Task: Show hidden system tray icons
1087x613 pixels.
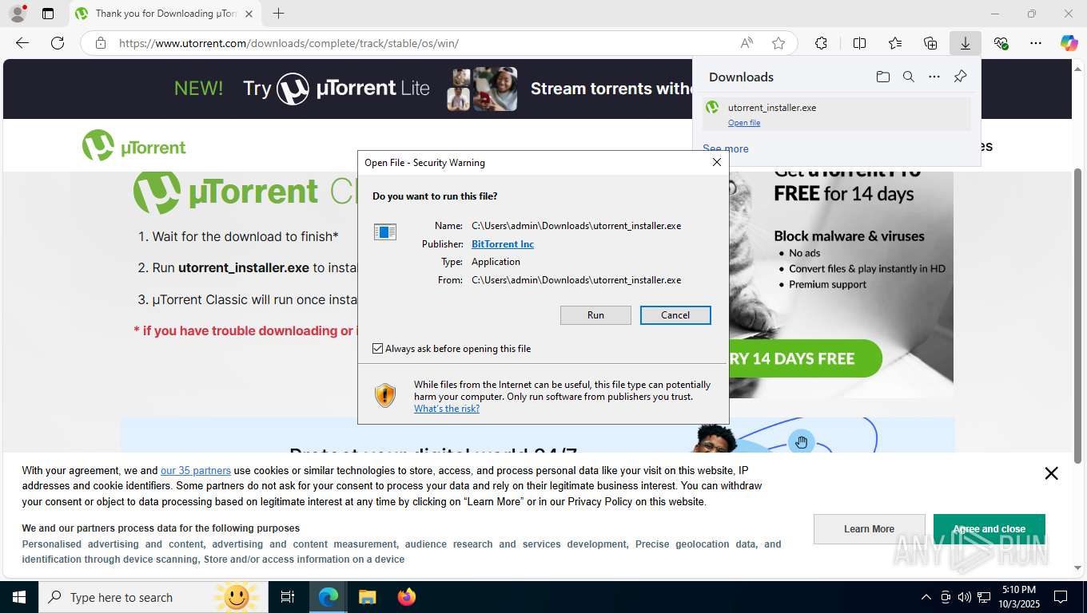Action: (926, 597)
